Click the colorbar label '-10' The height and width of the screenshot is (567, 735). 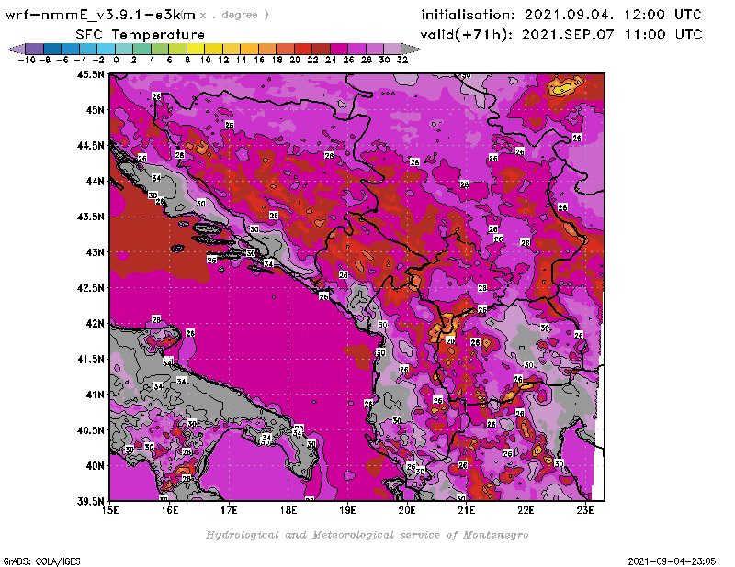(27, 60)
